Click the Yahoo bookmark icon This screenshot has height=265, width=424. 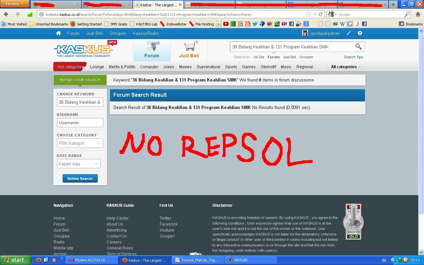(x=284, y=24)
